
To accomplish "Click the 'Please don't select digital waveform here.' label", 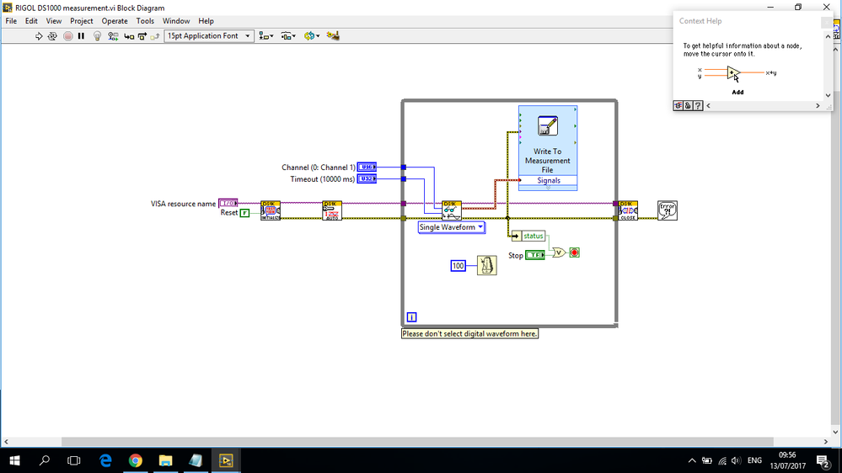I will click(469, 333).
